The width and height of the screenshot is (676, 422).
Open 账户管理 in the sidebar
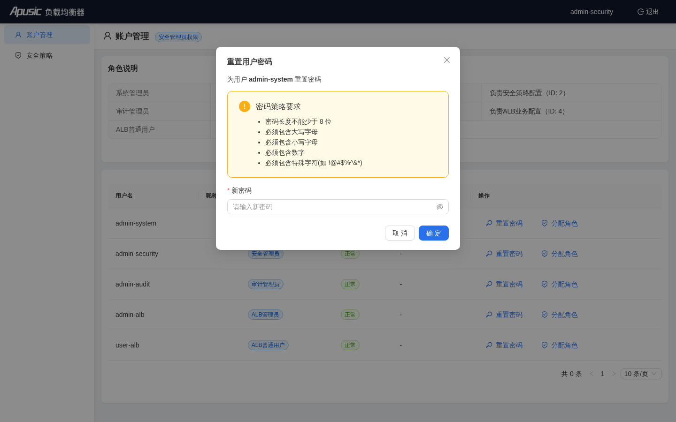click(x=47, y=35)
